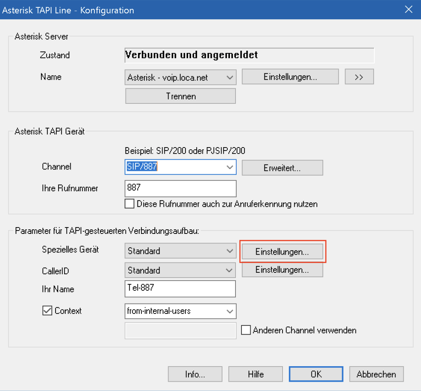Click the Info... button

click(x=195, y=374)
